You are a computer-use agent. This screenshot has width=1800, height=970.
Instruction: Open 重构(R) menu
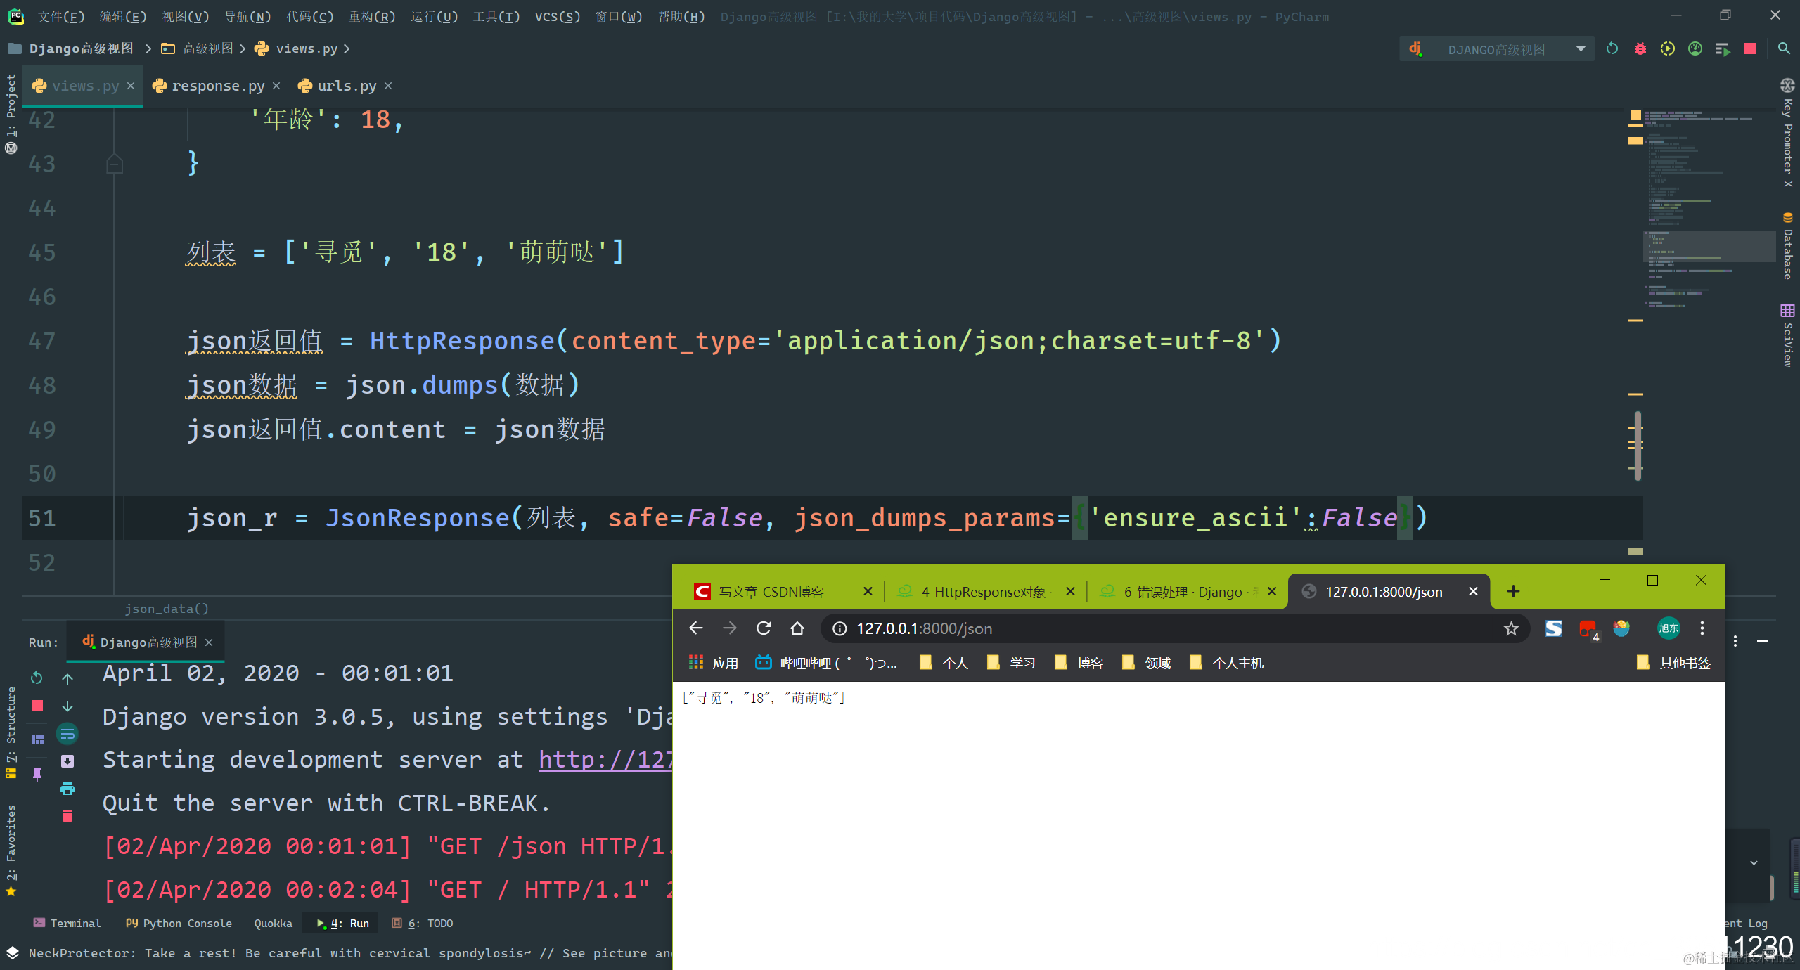coord(372,16)
